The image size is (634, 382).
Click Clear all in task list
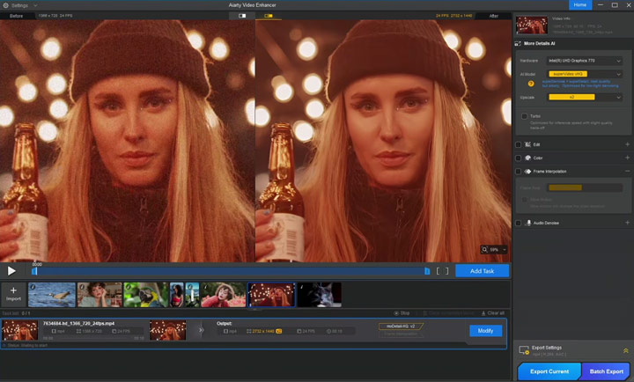click(x=492, y=313)
